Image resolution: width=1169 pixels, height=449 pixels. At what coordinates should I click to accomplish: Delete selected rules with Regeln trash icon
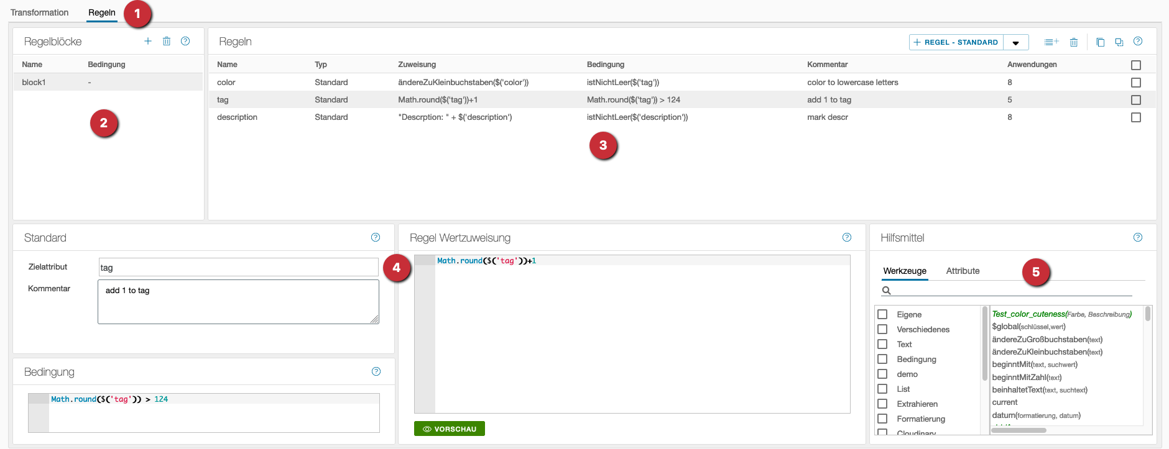point(1074,42)
